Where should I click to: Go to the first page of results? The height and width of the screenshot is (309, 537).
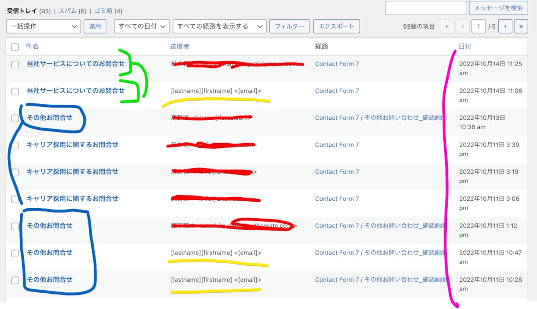point(447,26)
